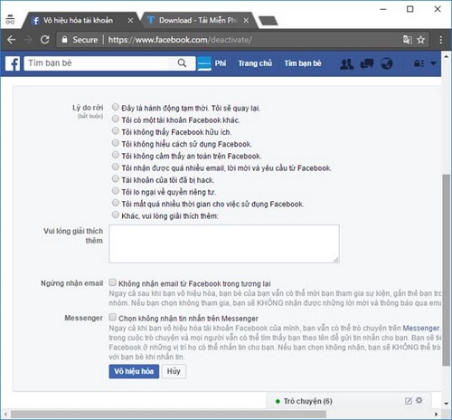This screenshot has height=420, width=452.
Task: Click the browser forward arrow
Action: 28,40
